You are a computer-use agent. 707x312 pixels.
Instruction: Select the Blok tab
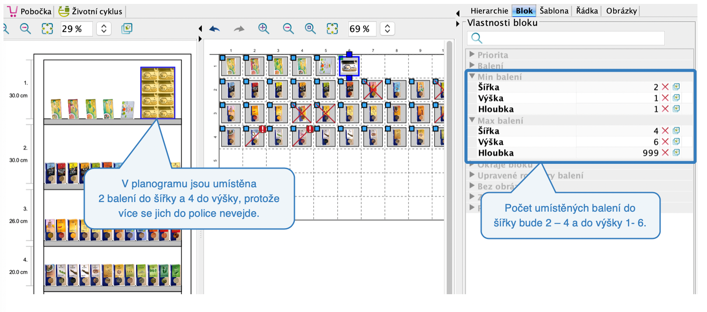(524, 11)
